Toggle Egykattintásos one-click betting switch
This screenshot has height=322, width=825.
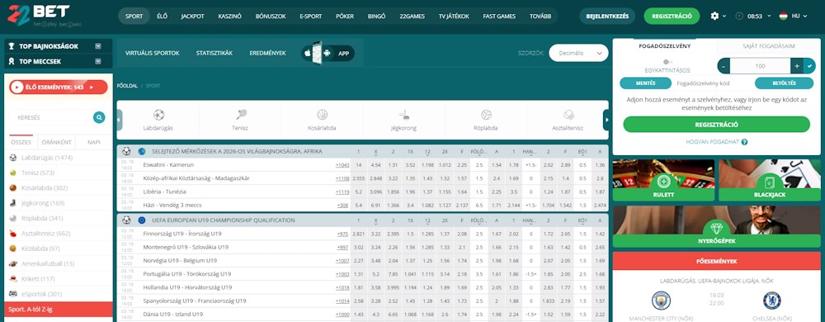[668, 62]
